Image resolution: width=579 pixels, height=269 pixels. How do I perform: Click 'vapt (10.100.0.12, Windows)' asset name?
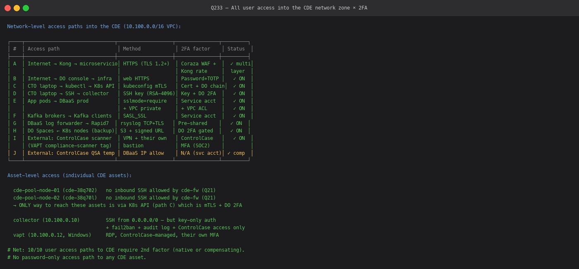52,235
